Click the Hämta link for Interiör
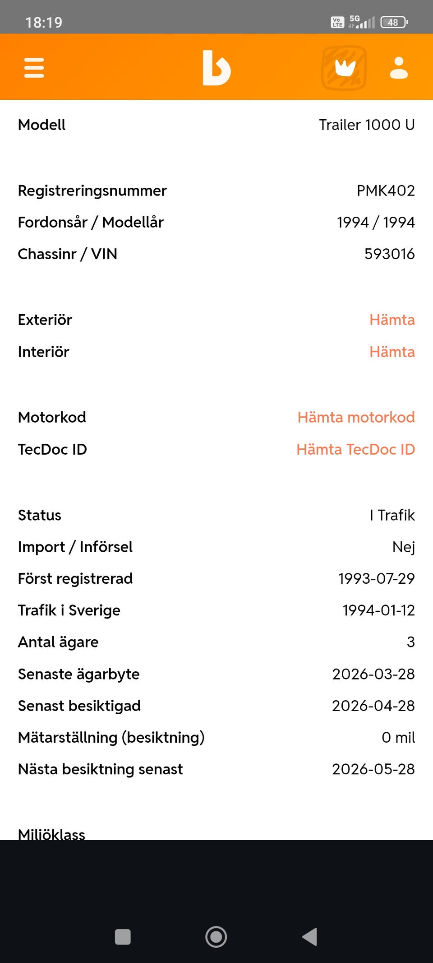Viewport: 433px width, 963px height. click(392, 352)
